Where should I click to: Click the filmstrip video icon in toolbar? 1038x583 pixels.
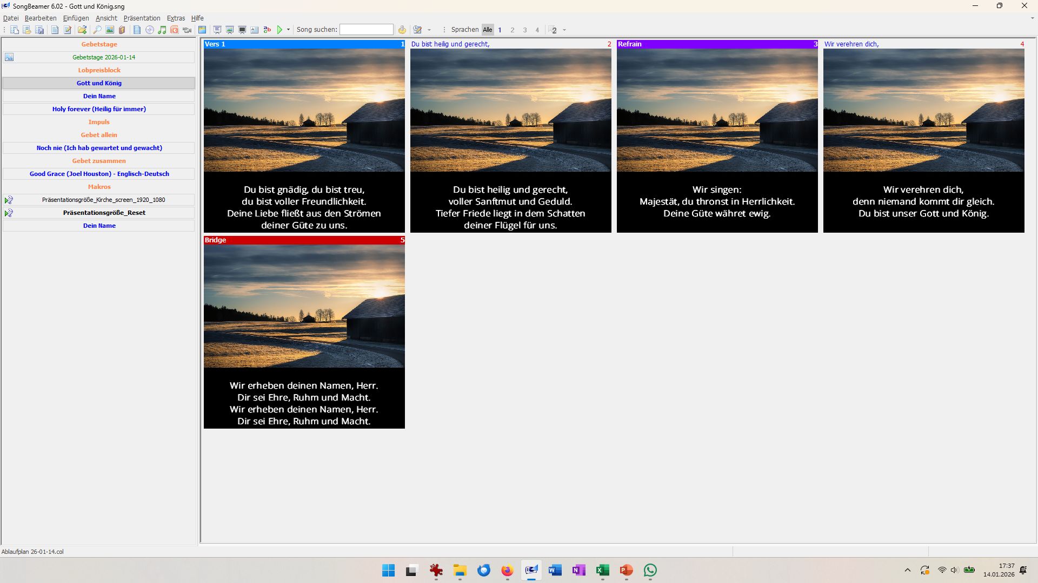pyautogui.click(x=137, y=30)
